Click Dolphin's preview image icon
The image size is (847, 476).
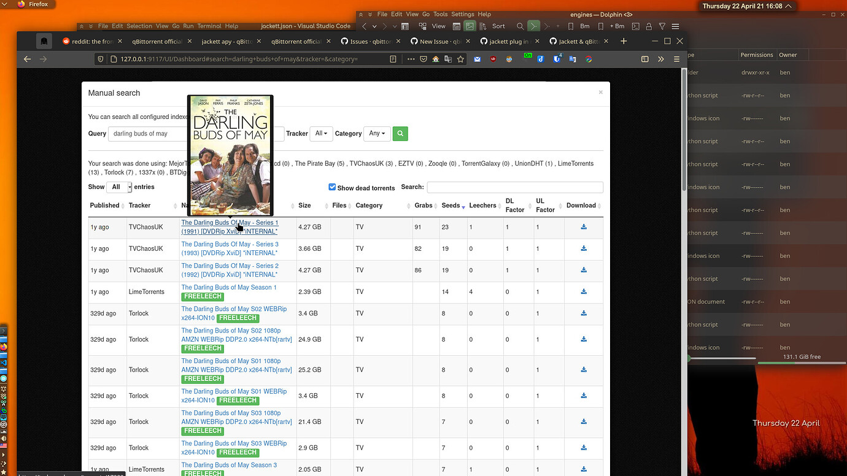470,26
